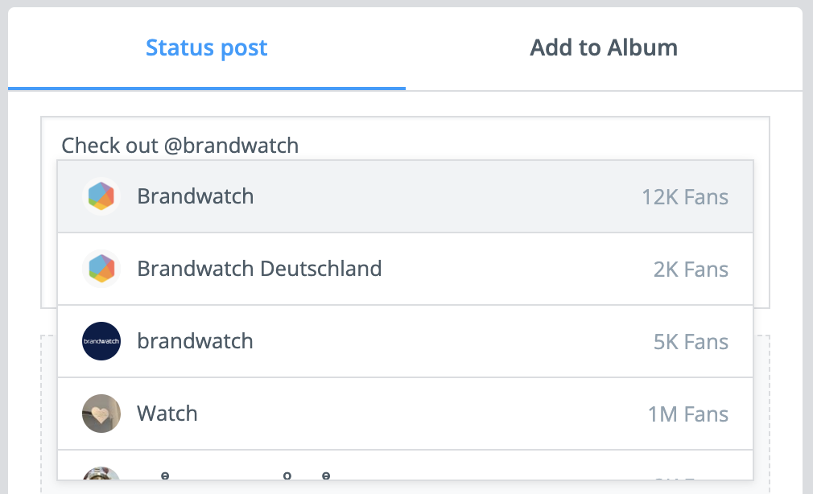Click the 2K Fans count label

point(691,270)
